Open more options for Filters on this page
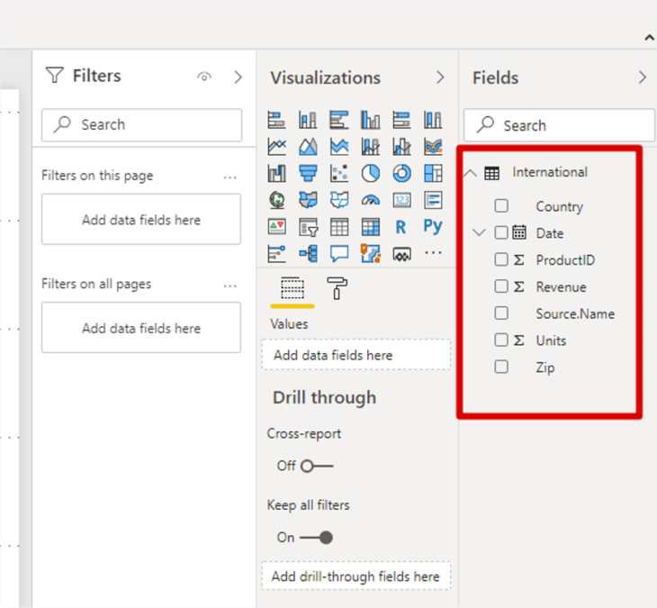The height and width of the screenshot is (608, 657). point(230,177)
